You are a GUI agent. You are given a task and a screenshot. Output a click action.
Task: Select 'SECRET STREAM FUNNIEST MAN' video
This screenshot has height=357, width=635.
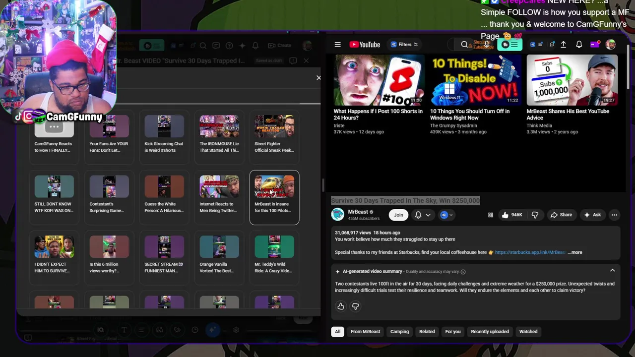(164, 258)
